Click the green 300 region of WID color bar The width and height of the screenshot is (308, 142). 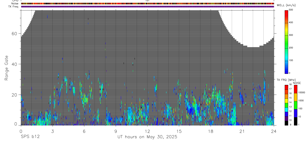click(x=286, y=35)
